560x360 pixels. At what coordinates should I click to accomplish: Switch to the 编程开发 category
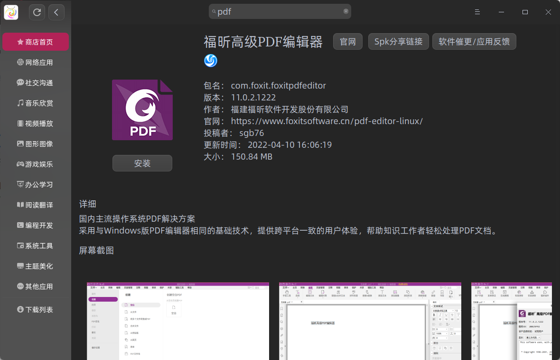point(36,225)
